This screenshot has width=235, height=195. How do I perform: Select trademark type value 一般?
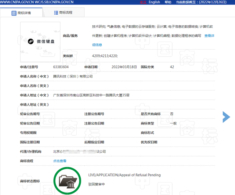pyautogui.click(x=173, y=123)
